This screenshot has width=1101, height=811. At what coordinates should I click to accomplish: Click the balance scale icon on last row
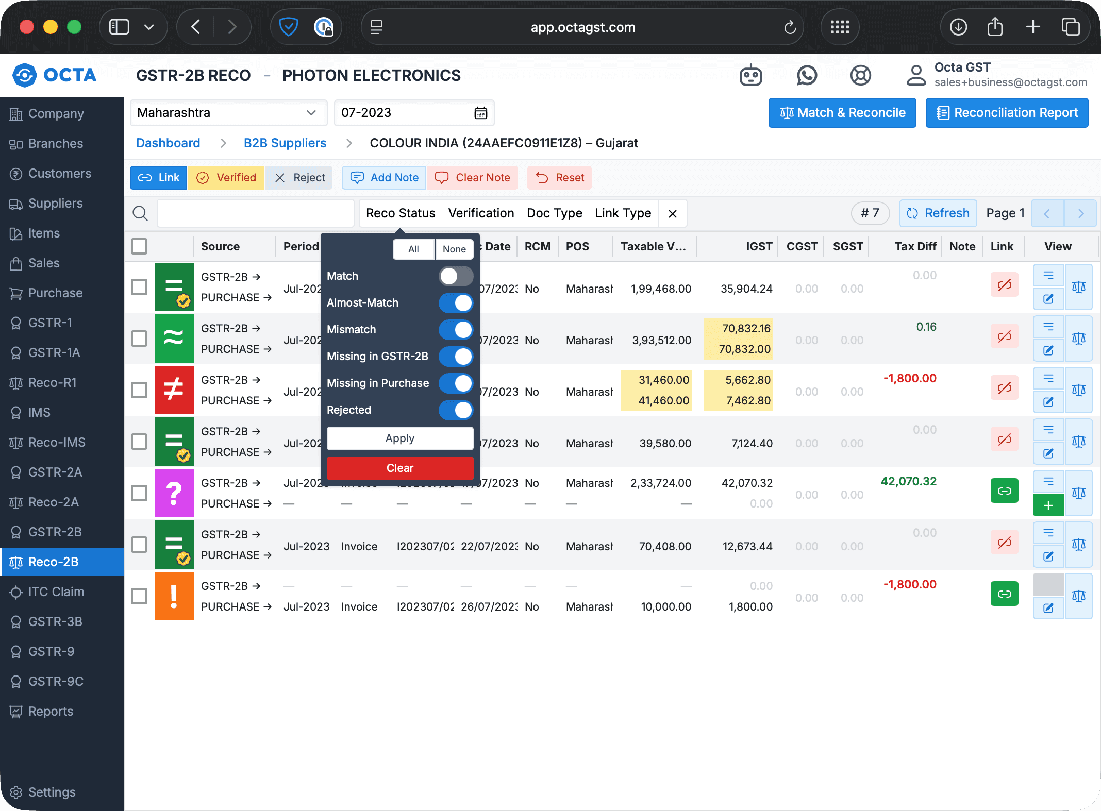[1078, 596]
